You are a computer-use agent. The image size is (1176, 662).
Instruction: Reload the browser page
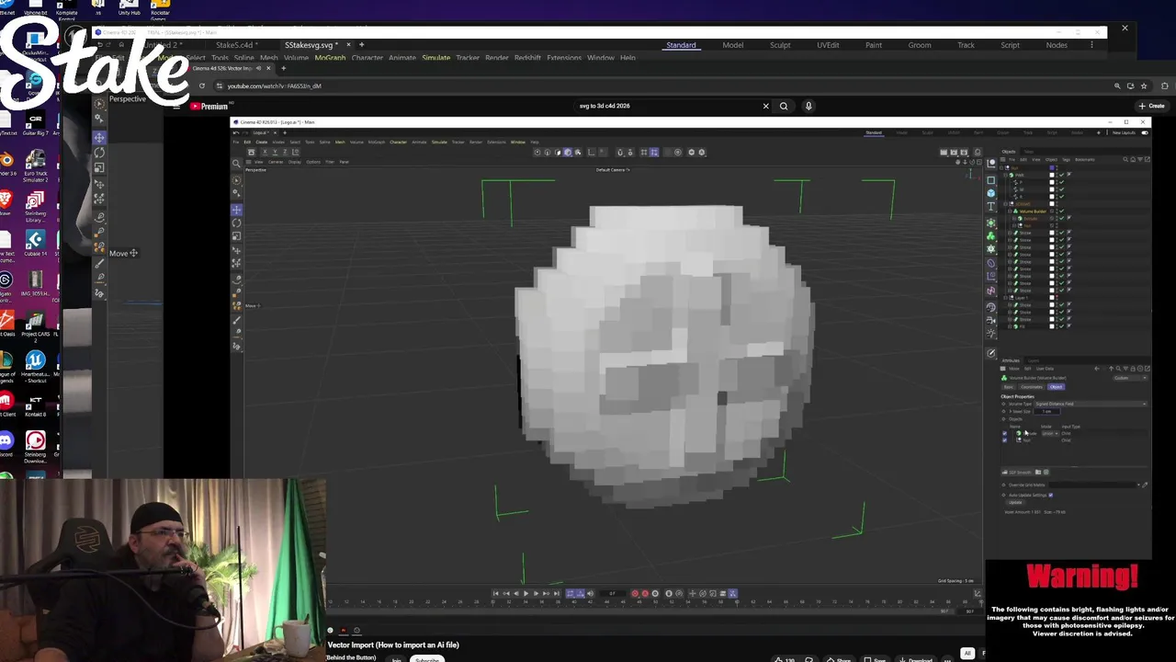coord(201,86)
